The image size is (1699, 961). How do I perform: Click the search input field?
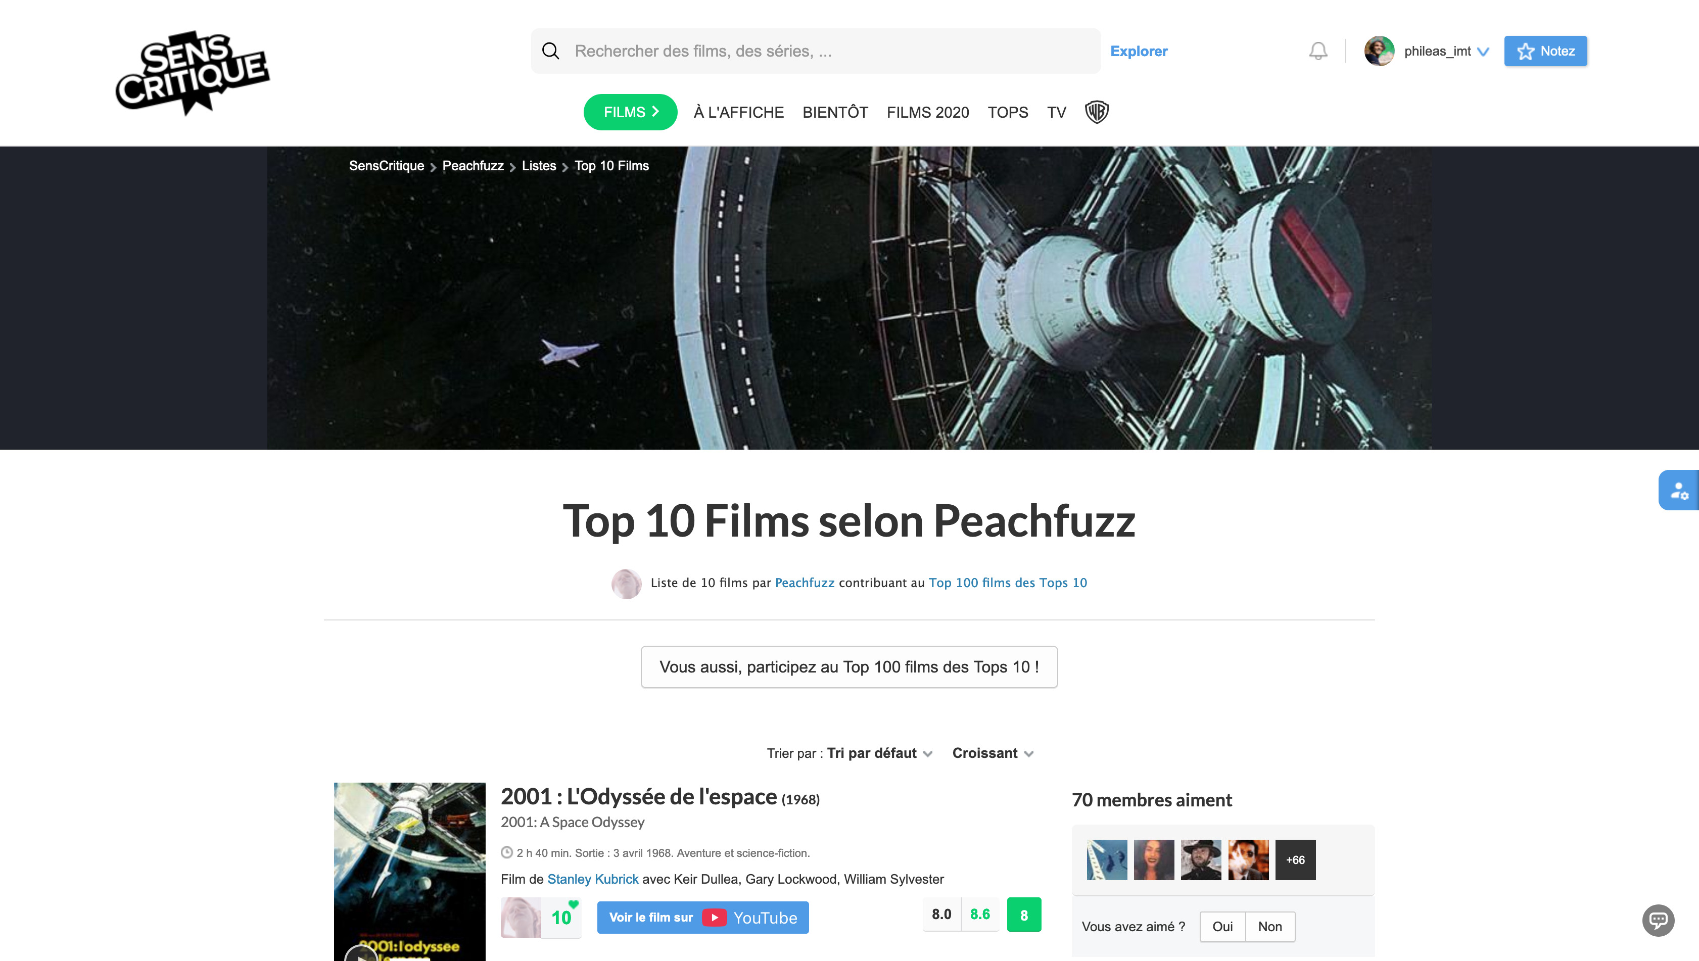pyautogui.click(x=825, y=51)
